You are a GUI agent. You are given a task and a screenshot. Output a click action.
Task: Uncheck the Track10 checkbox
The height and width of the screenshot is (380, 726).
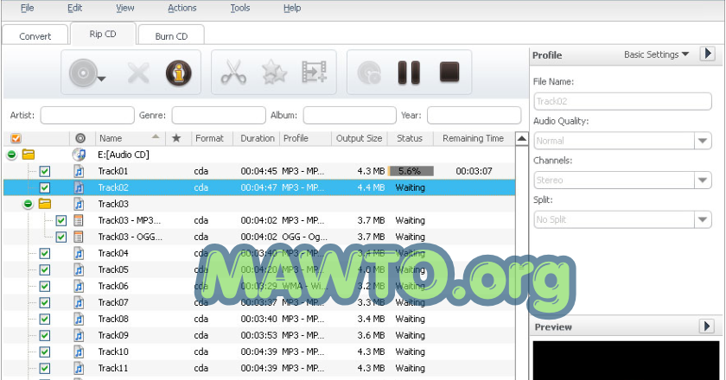[x=44, y=351]
